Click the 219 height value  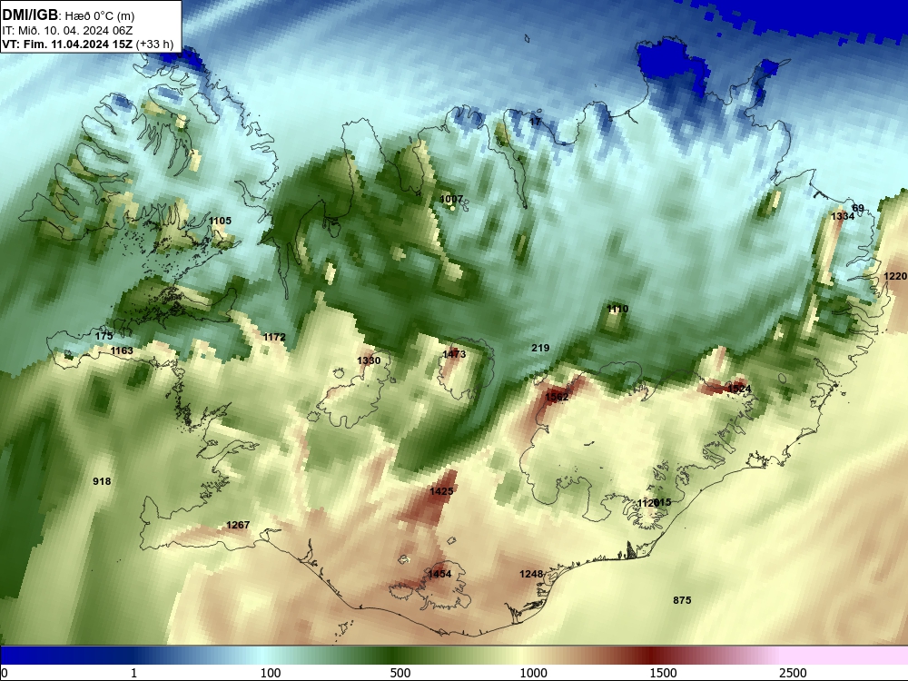(540, 348)
